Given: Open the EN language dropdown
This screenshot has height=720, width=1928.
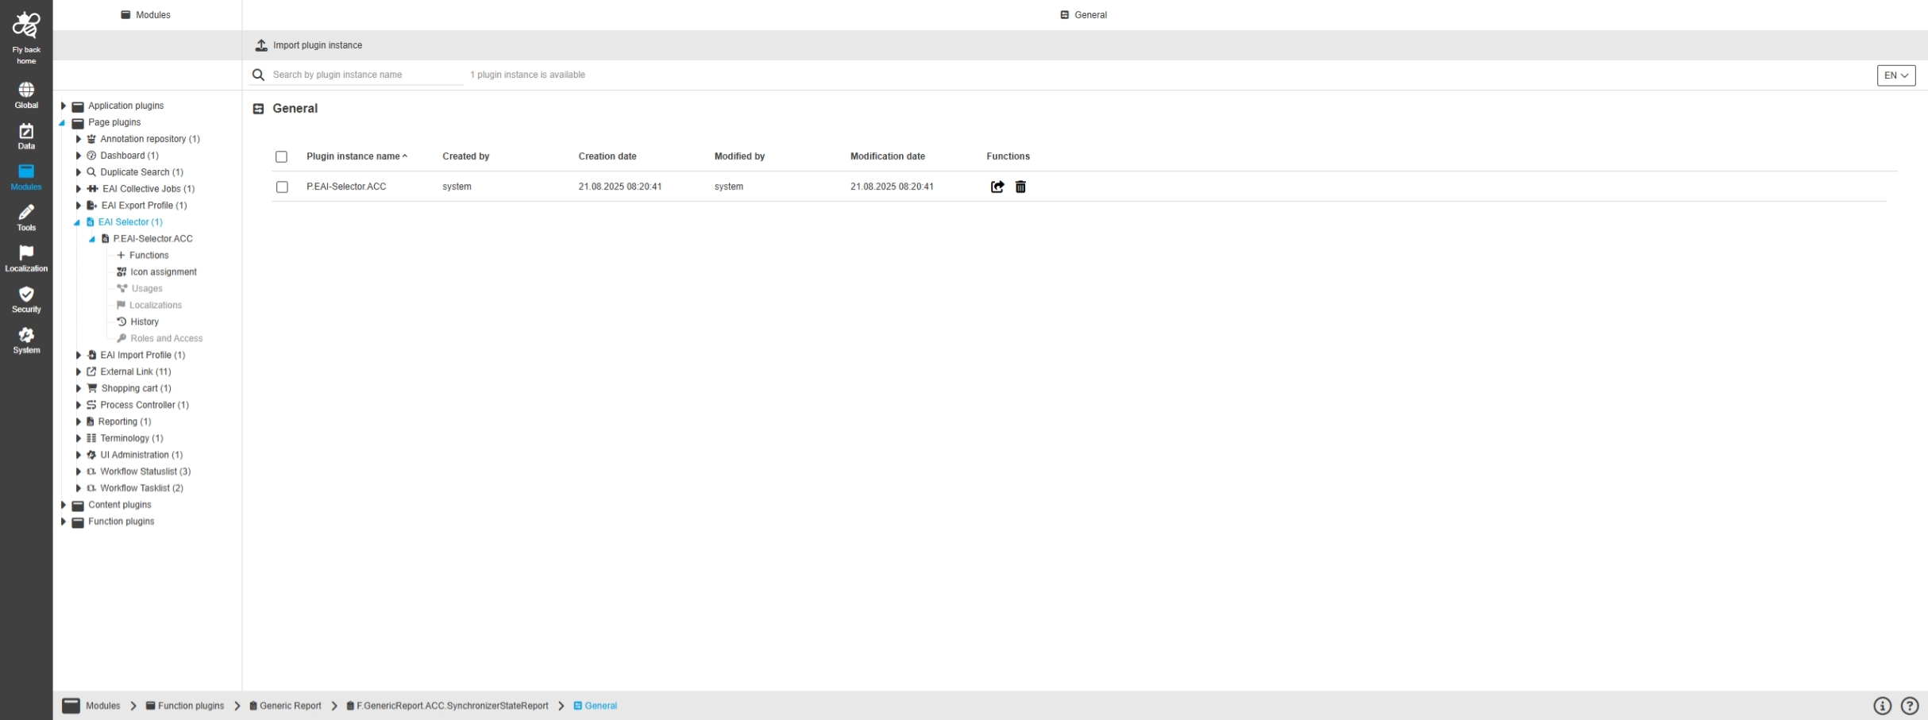Looking at the screenshot, I should [1896, 75].
